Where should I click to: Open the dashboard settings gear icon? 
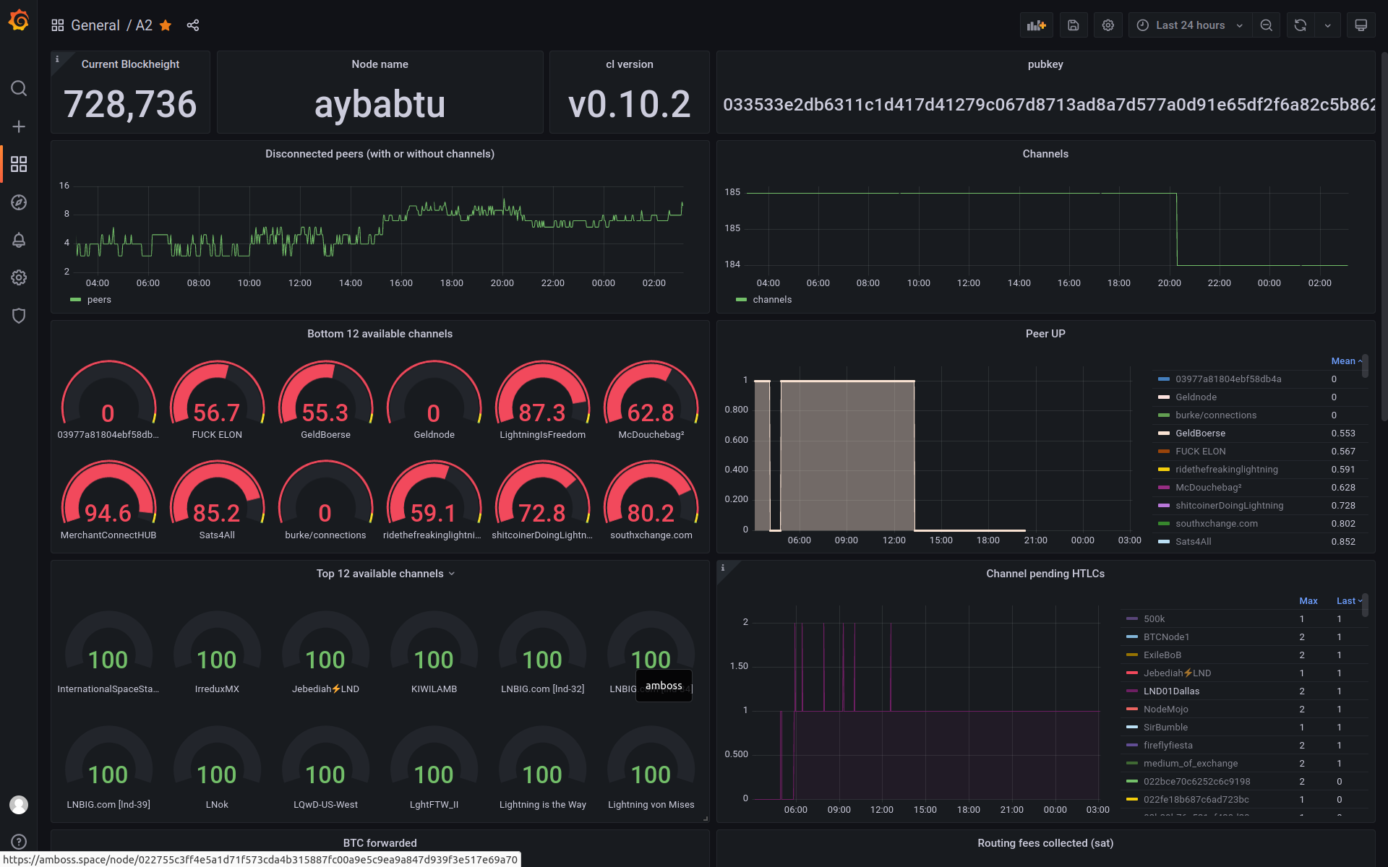click(x=1108, y=25)
